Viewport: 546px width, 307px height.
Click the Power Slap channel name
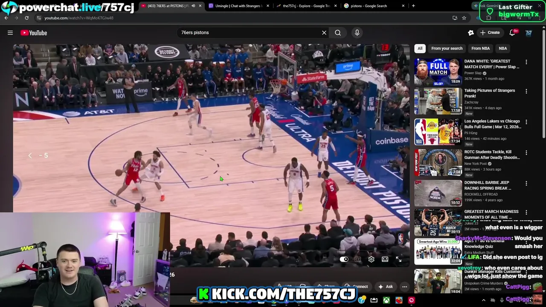pyautogui.click(x=473, y=73)
